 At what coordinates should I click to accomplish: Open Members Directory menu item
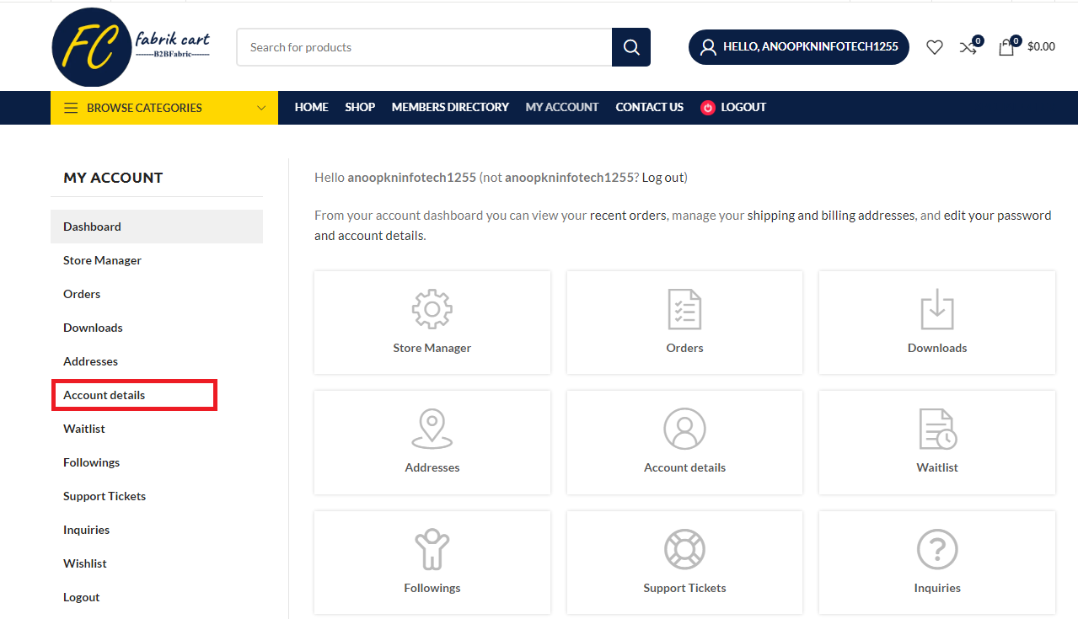(450, 107)
